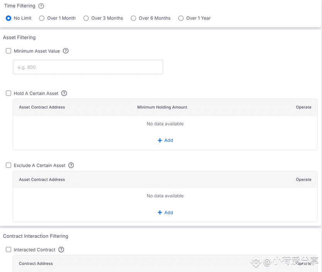Enable the Minimum Asset Value checkbox
The width and height of the screenshot is (322, 272).
[8, 51]
